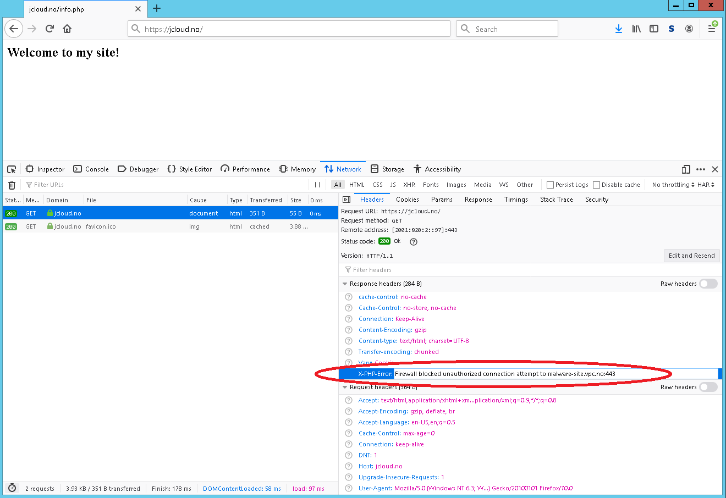726x498 pixels.
Task: Go to the browser Home icon
Action: tap(67, 29)
